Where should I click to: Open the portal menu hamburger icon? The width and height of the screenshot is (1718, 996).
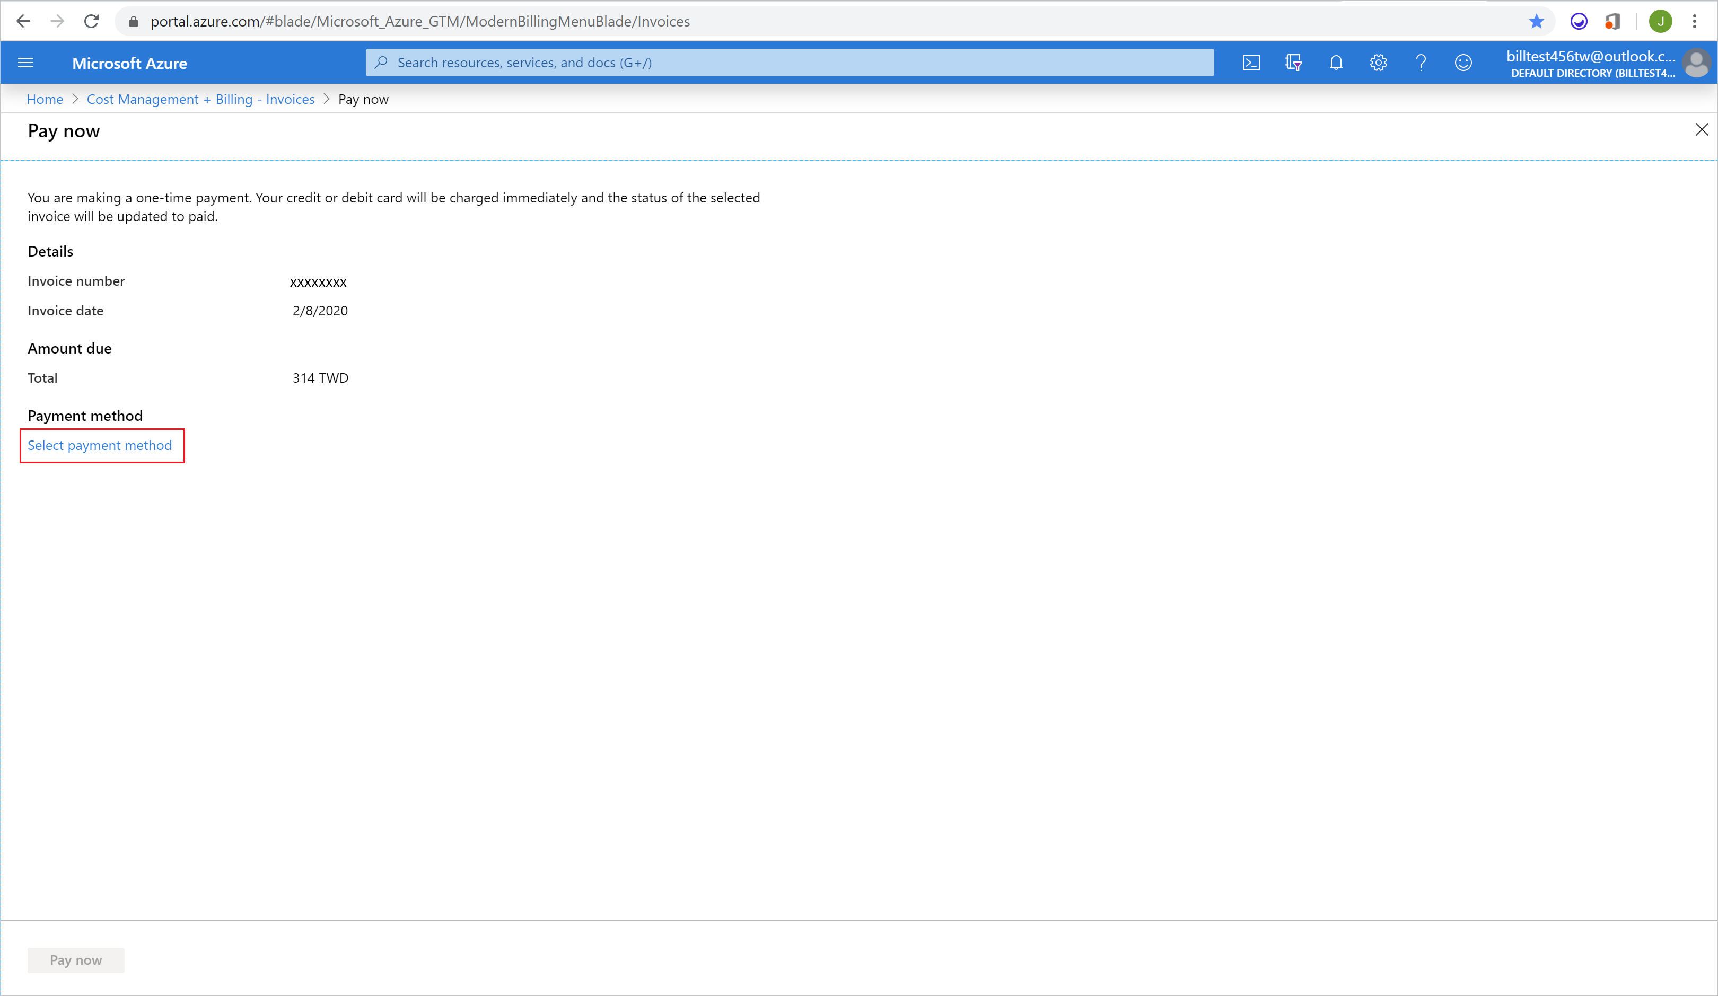coord(25,61)
